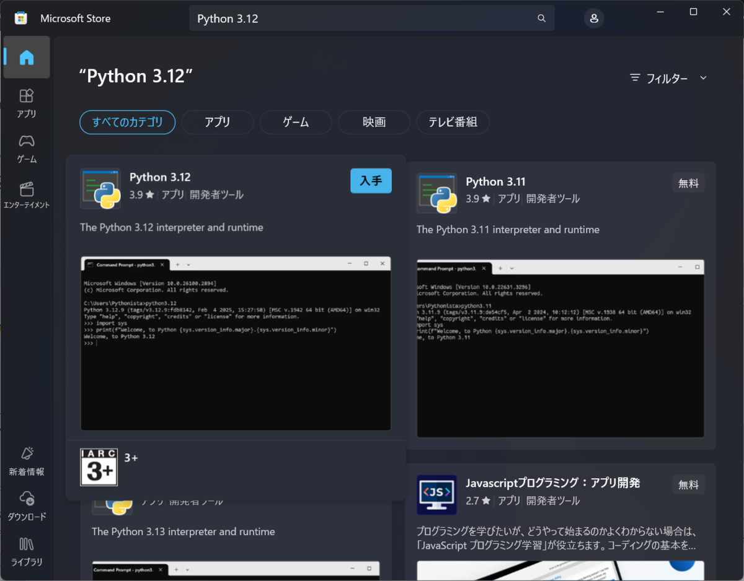Click the 3.9 star rating of Python 3.11

pos(478,199)
